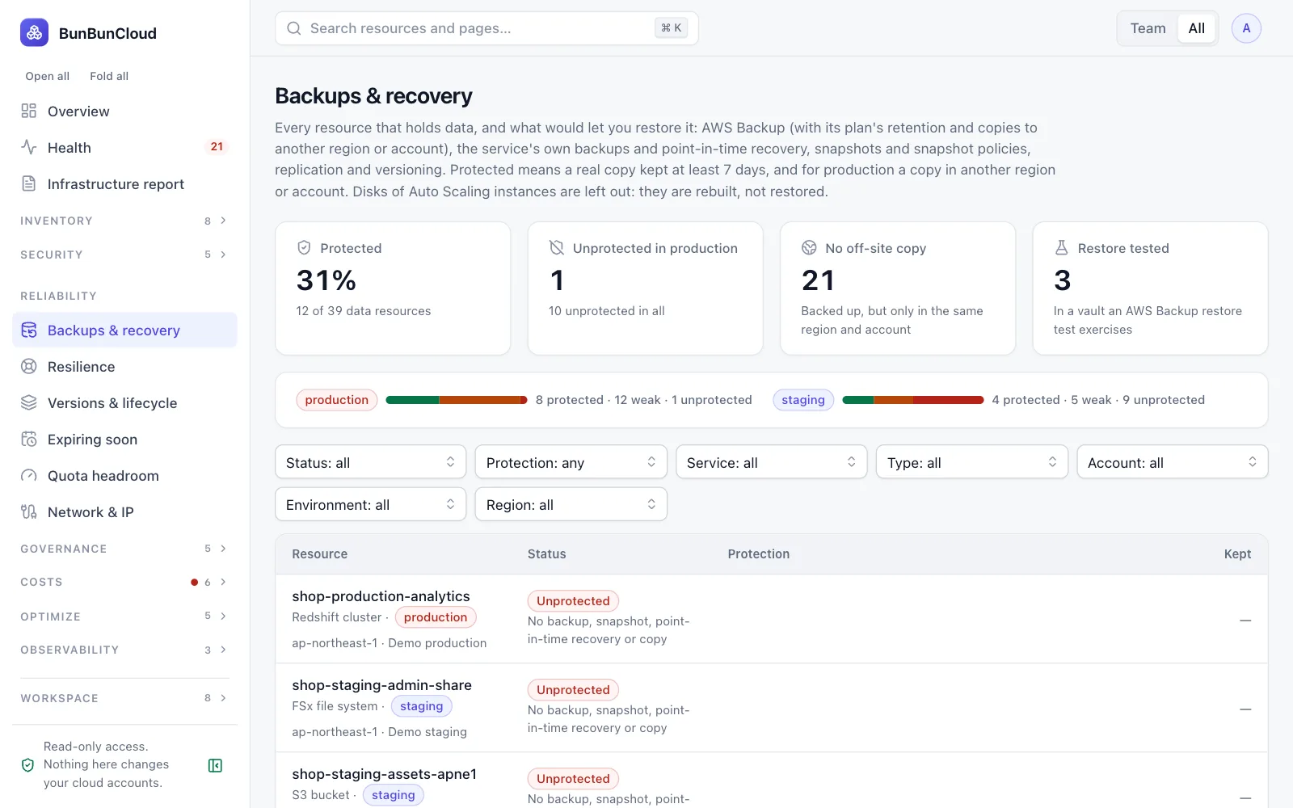
Task: Open the Service: all dropdown
Action: (x=772, y=462)
